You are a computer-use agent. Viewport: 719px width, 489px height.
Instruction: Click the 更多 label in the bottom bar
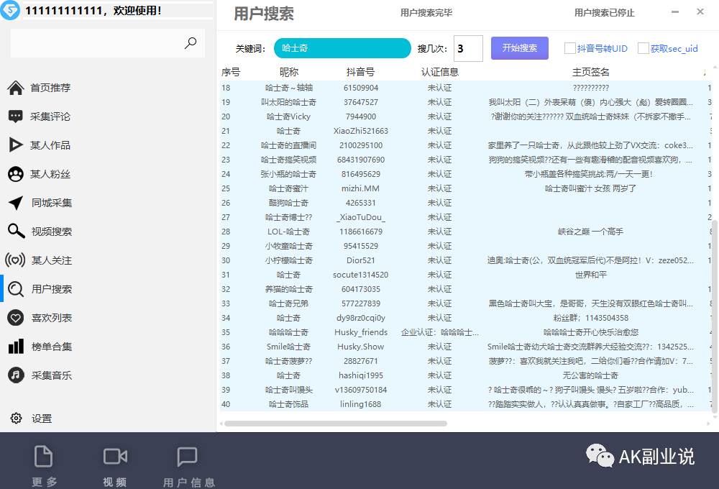point(45,482)
